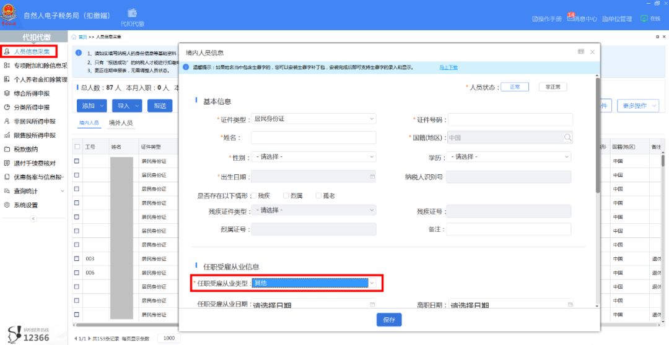Click the calendar icon in 离职日期 field

pos(570,305)
